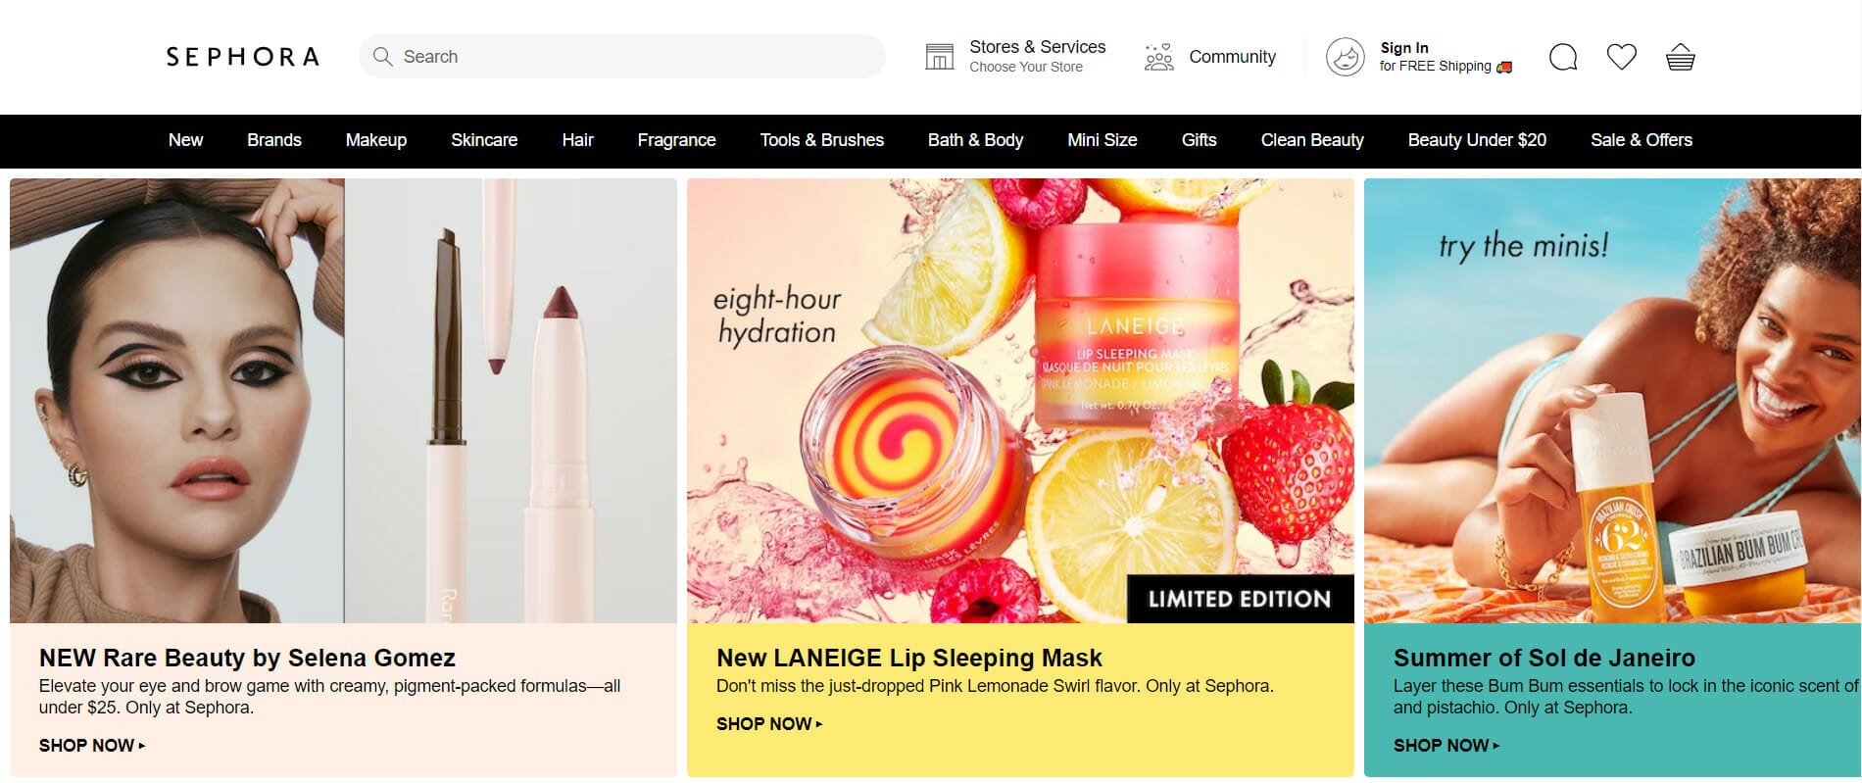The width and height of the screenshot is (1862, 783).
Task: Click Shop Now under Sol de Janeiro
Action: 1446,746
